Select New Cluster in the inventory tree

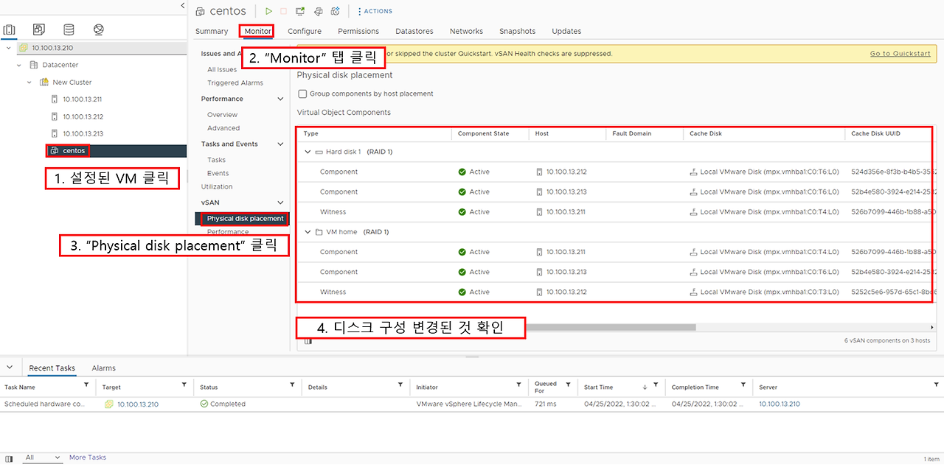coord(72,82)
